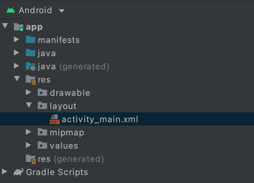Click the generated java folder icon
Screen dimensions: 254x183
tap(31, 66)
